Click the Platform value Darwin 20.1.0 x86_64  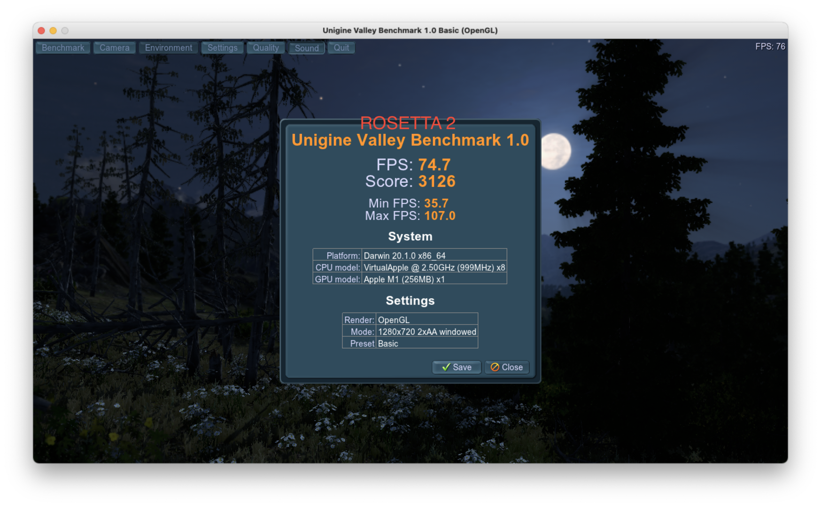tap(404, 256)
